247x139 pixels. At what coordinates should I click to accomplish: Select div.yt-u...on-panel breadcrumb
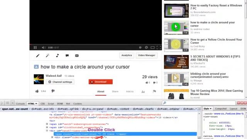[x=93, y=109]
